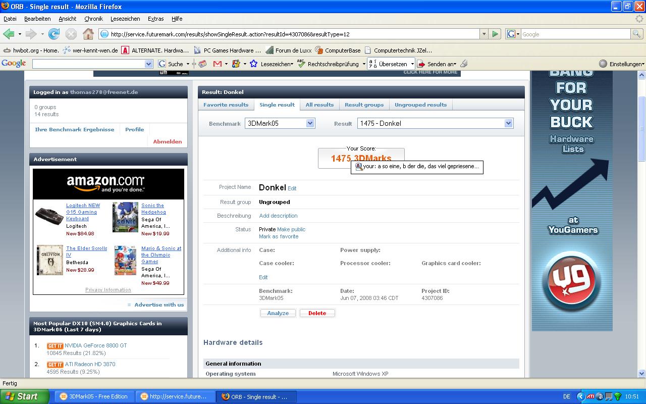Click the Analyze button
This screenshot has height=404, width=646.
coord(278,313)
